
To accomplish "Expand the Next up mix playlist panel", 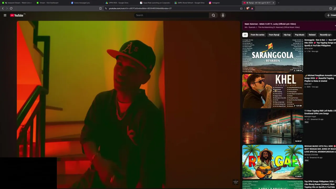I will (x=335, y=26).
